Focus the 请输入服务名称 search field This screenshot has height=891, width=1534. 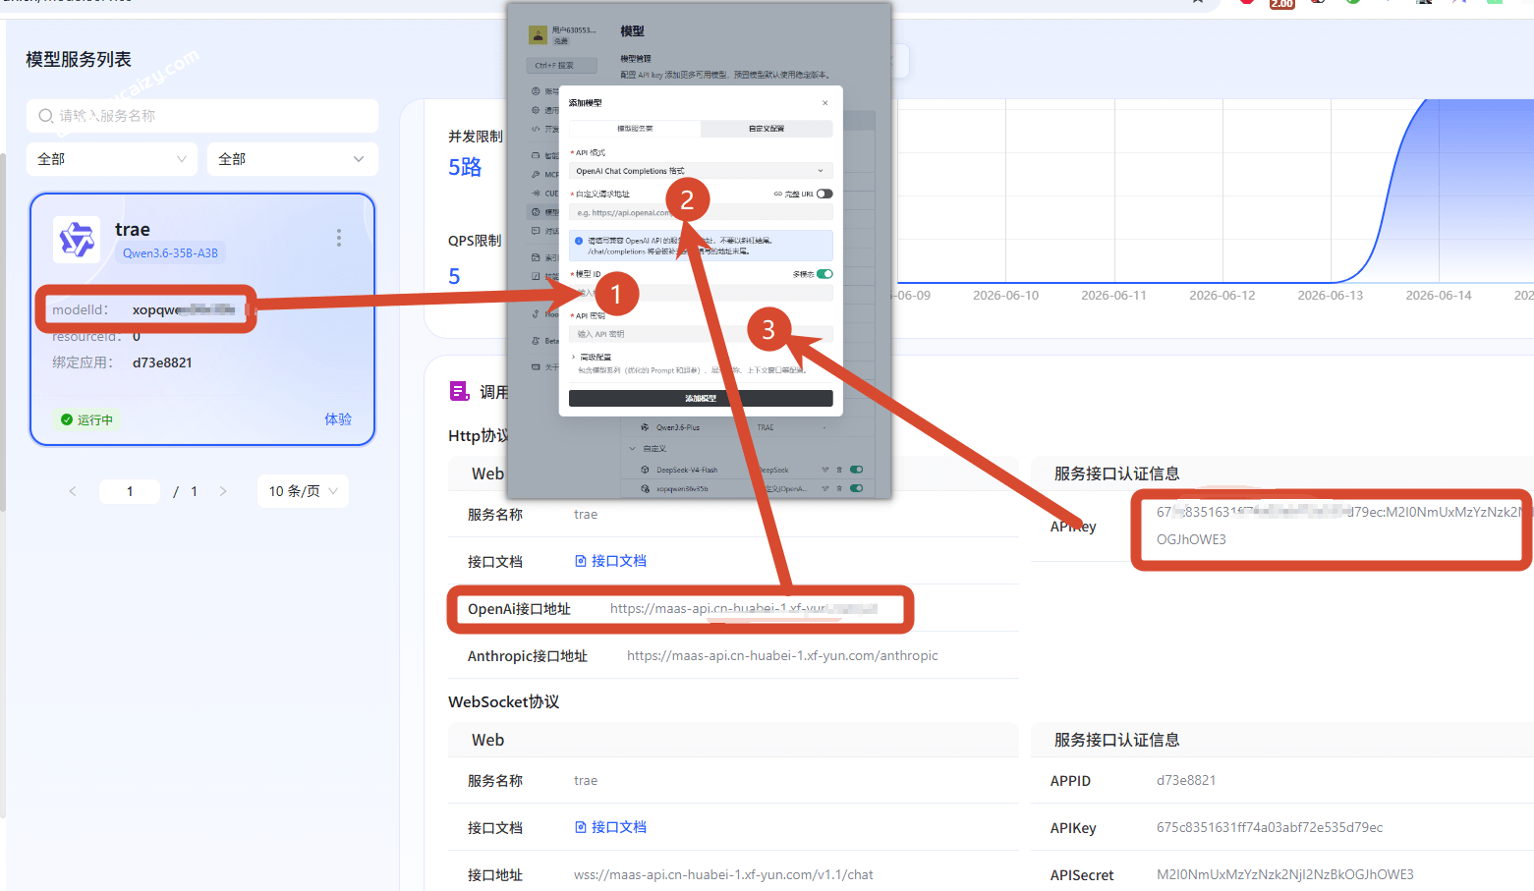pyautogui.click(x=202, y=116)
